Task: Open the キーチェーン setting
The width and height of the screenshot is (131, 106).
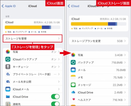Action: pyautogui.click(x=32, y=67)
